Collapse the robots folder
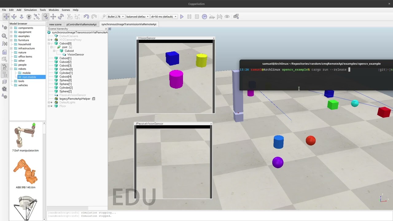This screenshot has height=221, width=393. click(11, 69)
